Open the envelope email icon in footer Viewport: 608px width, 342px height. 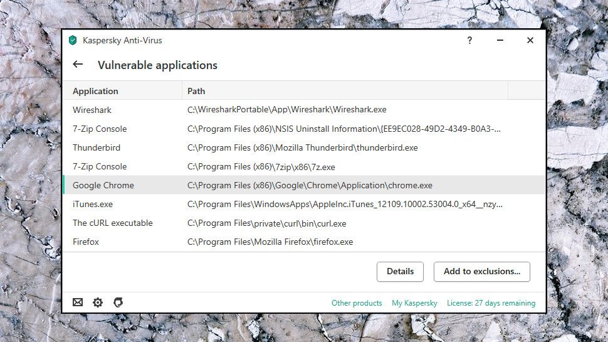[78, 302]
